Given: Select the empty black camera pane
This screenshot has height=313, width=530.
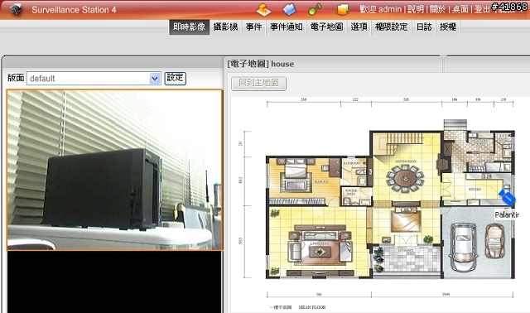Looking at the screenshot, I should tap(114, 282).
